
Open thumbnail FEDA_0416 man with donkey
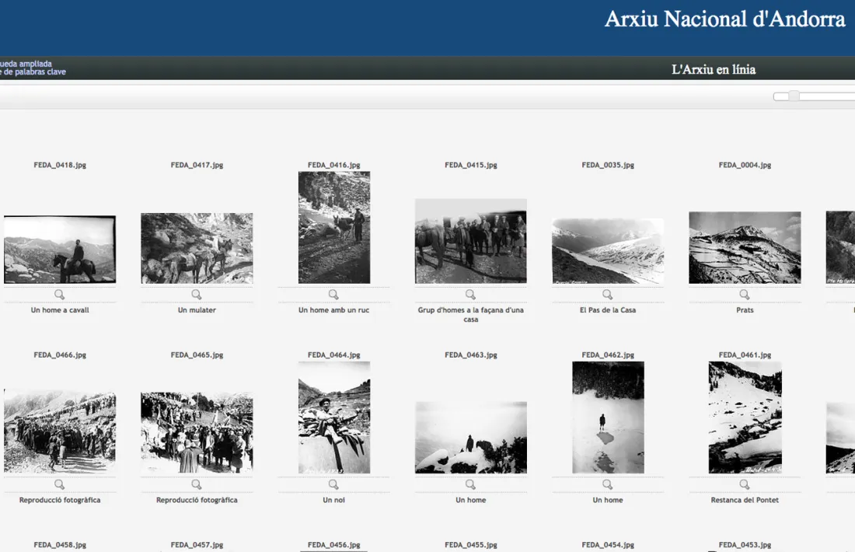[334, 228]
